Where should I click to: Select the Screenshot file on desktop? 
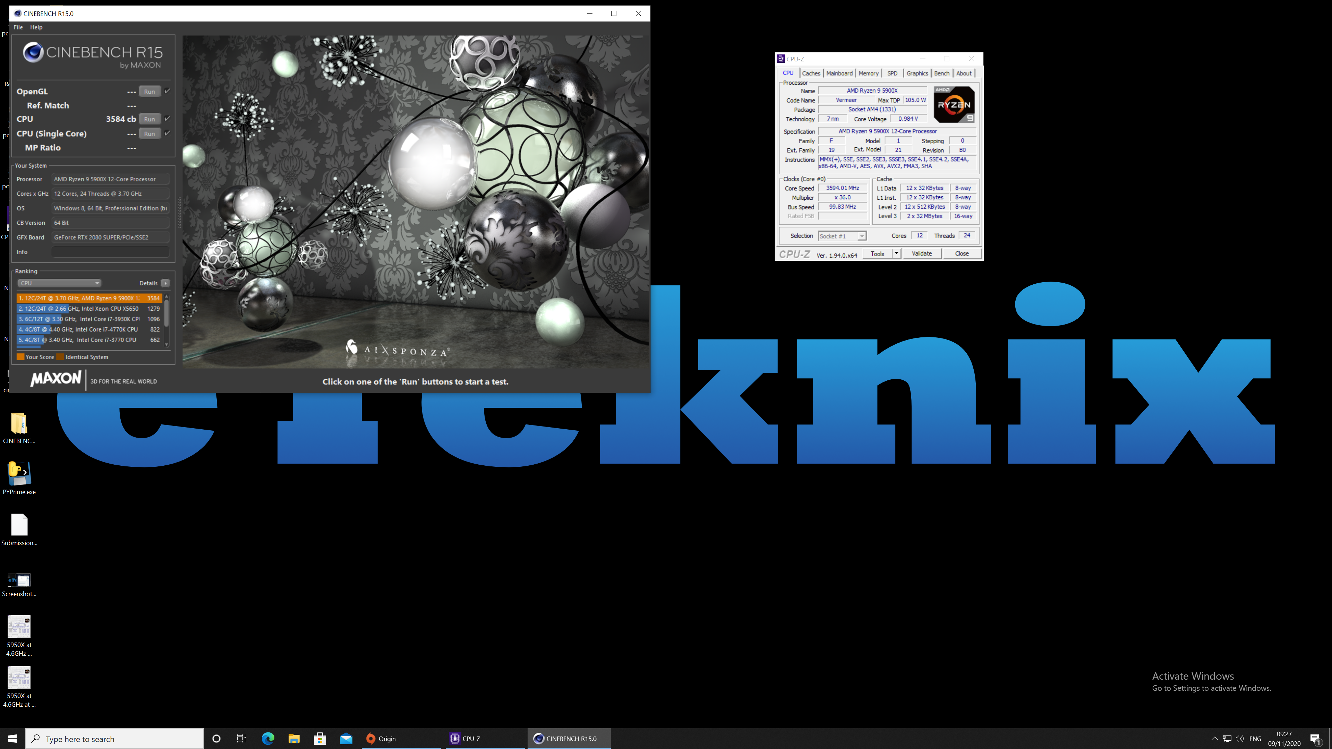pos(19,585)
